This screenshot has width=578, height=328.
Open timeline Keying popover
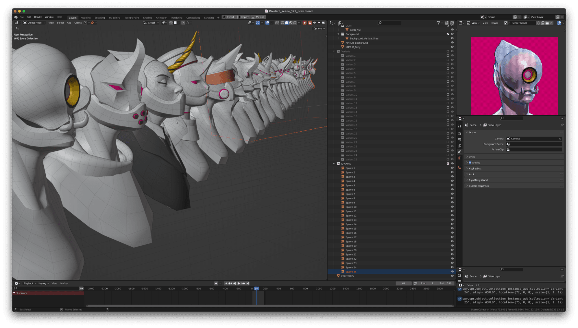[43, 284]
